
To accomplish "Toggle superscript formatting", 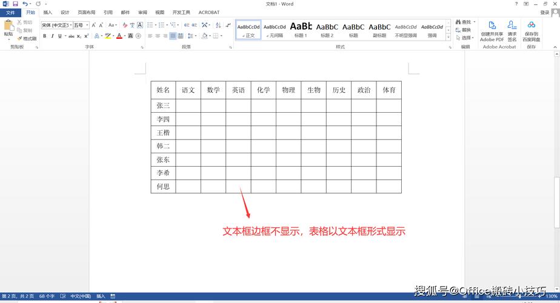I will click(x=87, y=36).
